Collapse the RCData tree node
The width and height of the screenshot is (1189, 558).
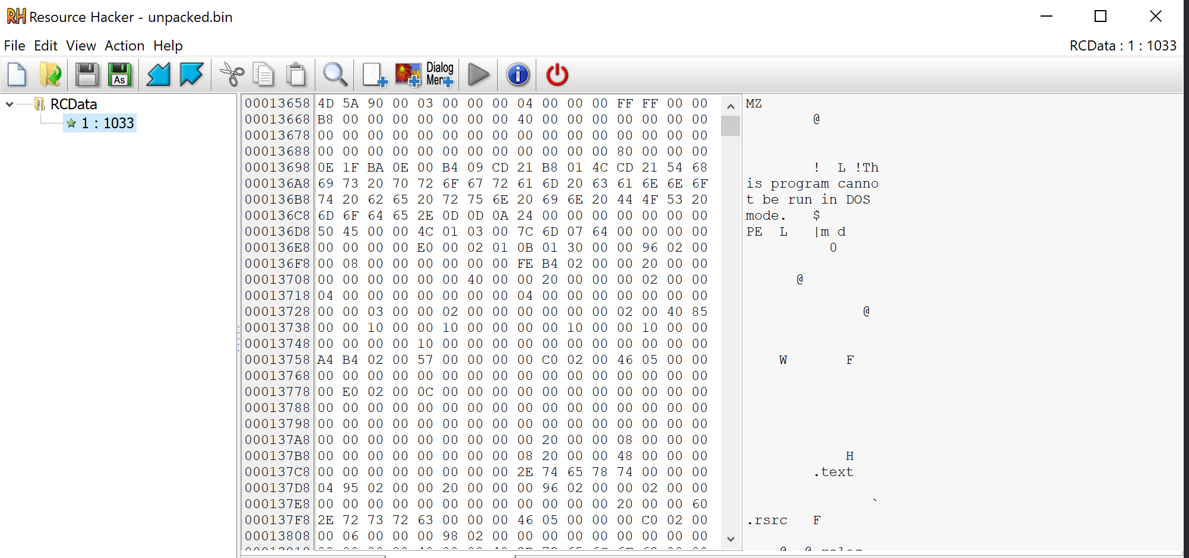tap(10, 104)
